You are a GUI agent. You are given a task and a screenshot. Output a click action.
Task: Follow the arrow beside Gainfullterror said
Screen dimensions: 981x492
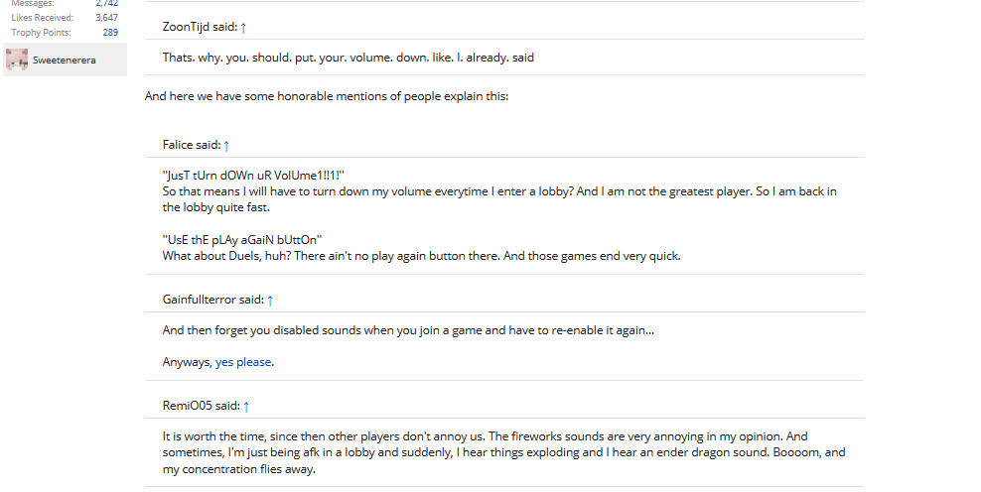click(270, 301)
